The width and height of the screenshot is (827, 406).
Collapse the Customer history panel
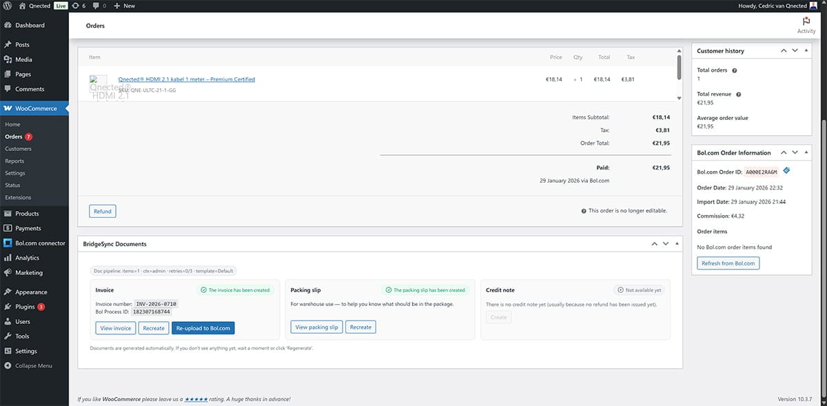[x=806, y=50]
